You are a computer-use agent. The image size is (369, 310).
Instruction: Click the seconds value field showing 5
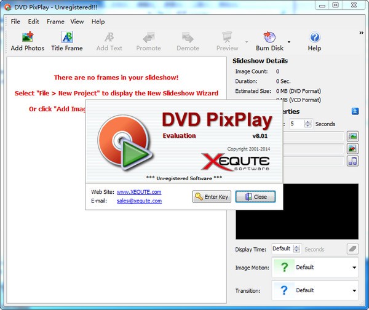coord(297,124)
